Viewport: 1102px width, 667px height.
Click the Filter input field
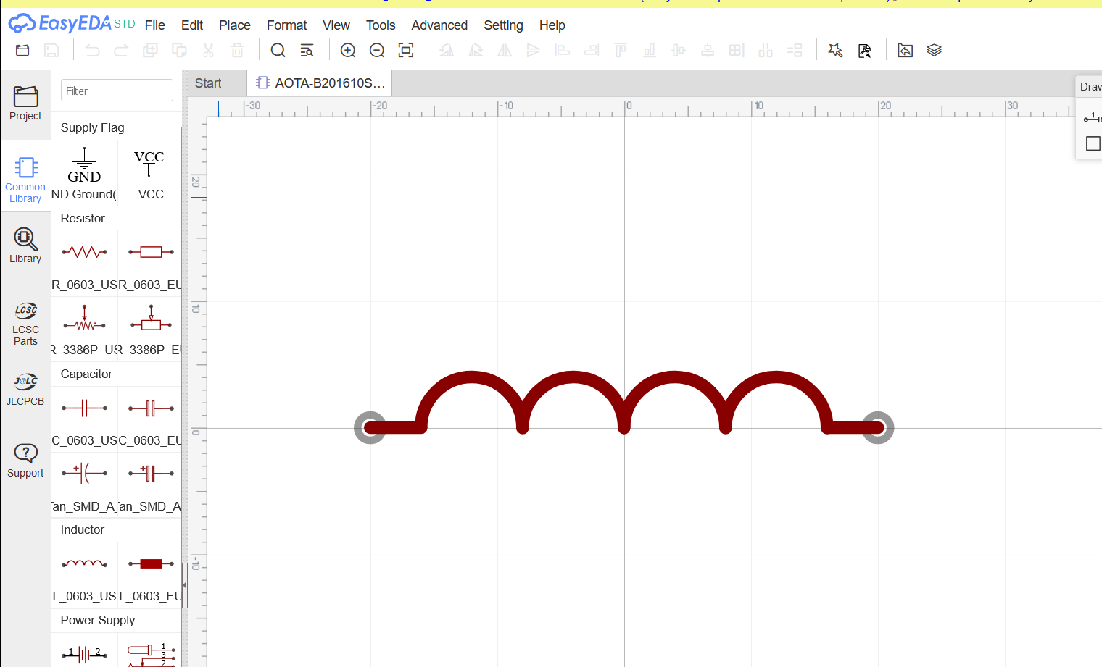click(x=117, y=91)
